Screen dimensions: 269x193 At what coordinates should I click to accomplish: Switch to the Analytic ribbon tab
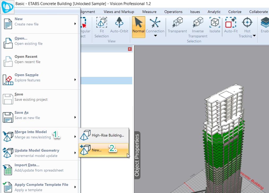(214, 12)
